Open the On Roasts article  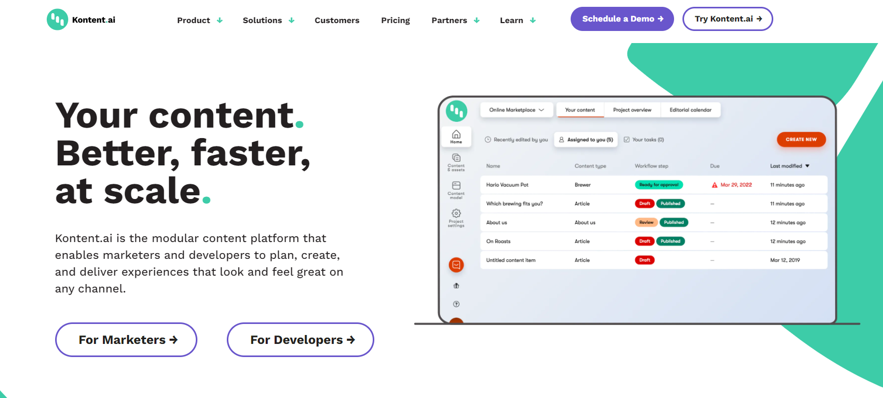coord(654,242)
